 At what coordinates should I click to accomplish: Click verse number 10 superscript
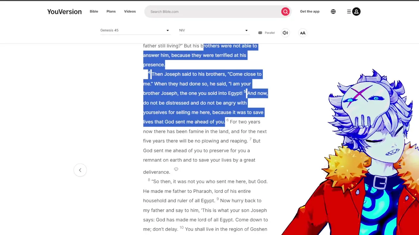[182, 227]
